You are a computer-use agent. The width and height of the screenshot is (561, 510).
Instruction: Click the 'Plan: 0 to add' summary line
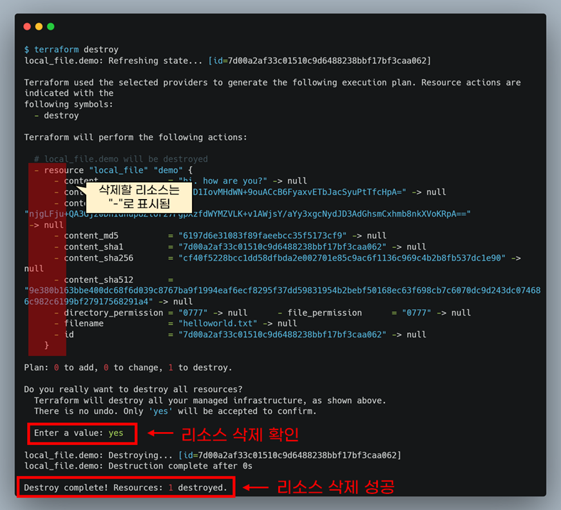click(128, 368)
